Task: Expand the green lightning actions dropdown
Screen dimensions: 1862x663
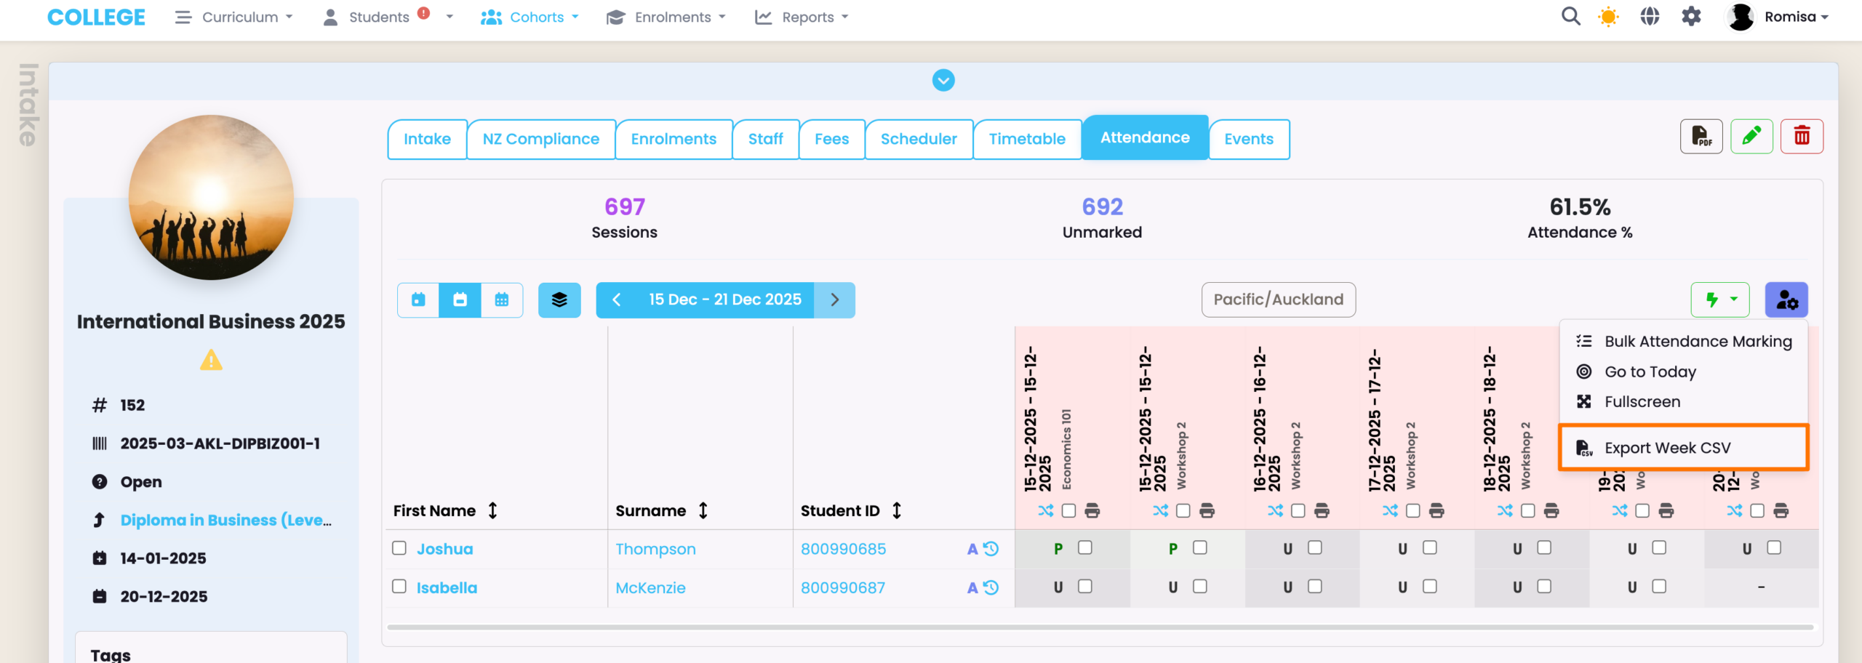Action: click(x=1719, y=300)
